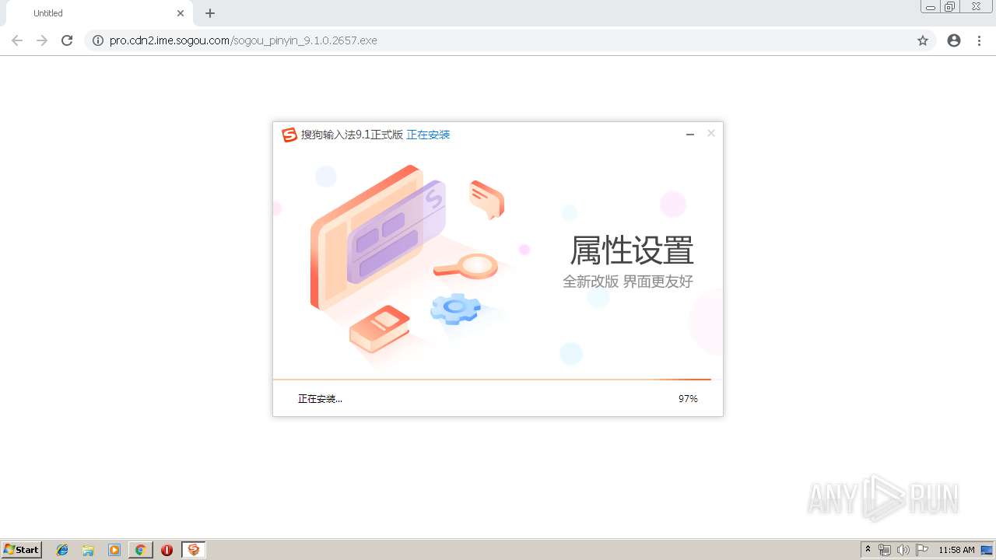
Task: Focus the URL address bar
Action: point(510,40)
